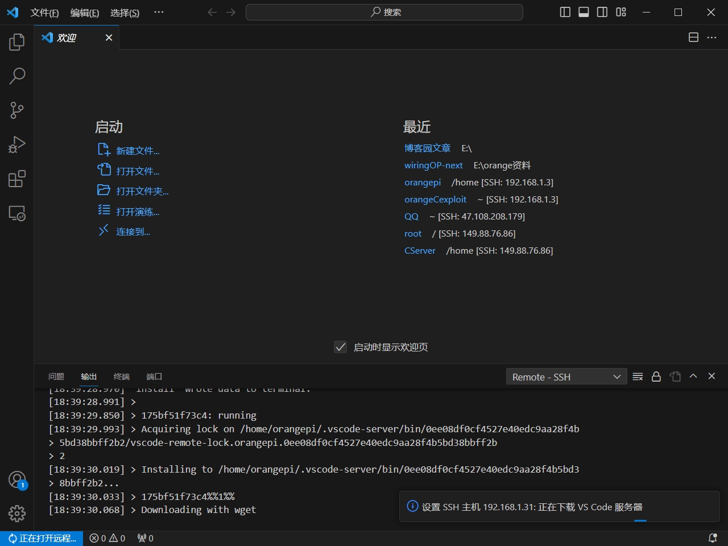Click the 搜索 command center box
Screen dimensions: 728x546
[384, 12]
